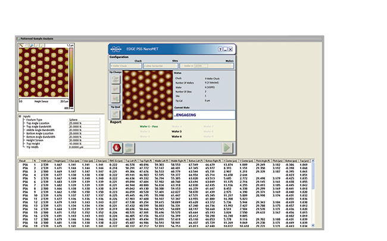Click the third Tip Change icon

[x=114, y=99]
